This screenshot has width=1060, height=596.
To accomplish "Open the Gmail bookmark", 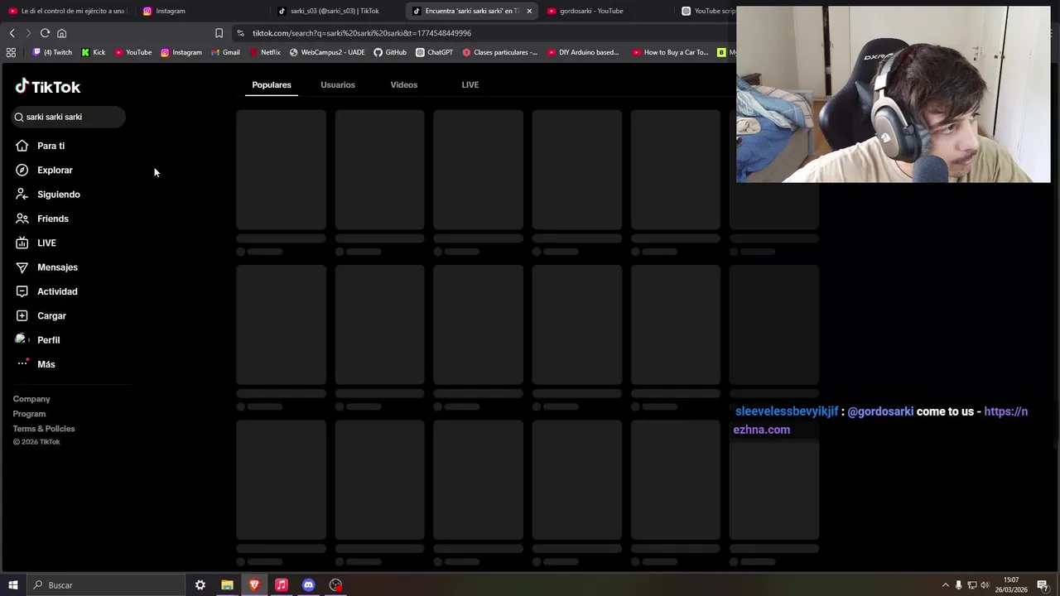I will coord(225,52).
